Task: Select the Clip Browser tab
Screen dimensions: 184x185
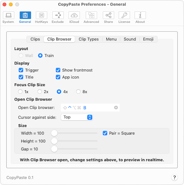Action: [x=59, y=39]
